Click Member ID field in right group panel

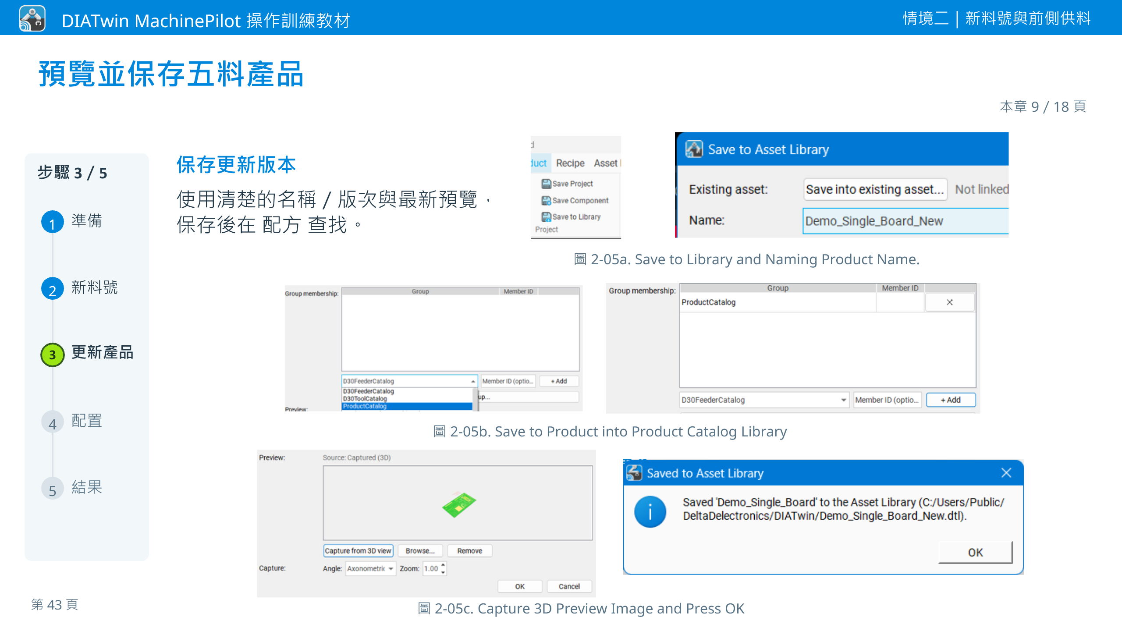pos(888,400)
